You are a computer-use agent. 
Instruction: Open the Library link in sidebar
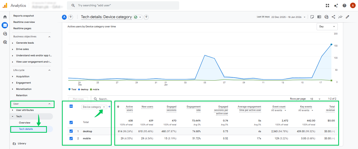[x=22, y=143]
